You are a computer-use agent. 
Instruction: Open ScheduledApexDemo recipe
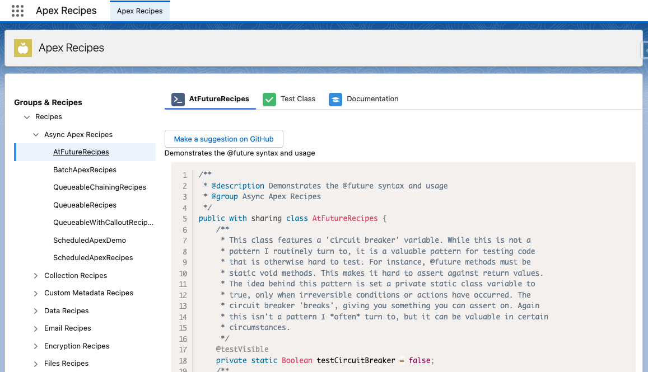coord(90,240)
